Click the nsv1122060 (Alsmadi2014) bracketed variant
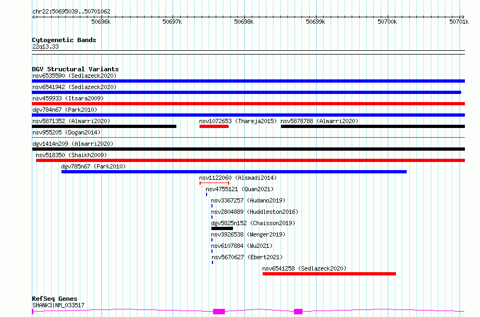 click(214, 183)
